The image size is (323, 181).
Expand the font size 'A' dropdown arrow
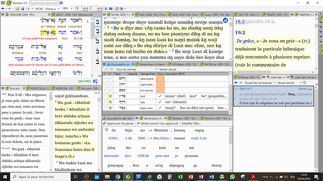32,9
